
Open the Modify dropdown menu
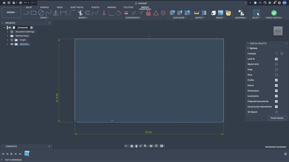[x=83, y=18]
